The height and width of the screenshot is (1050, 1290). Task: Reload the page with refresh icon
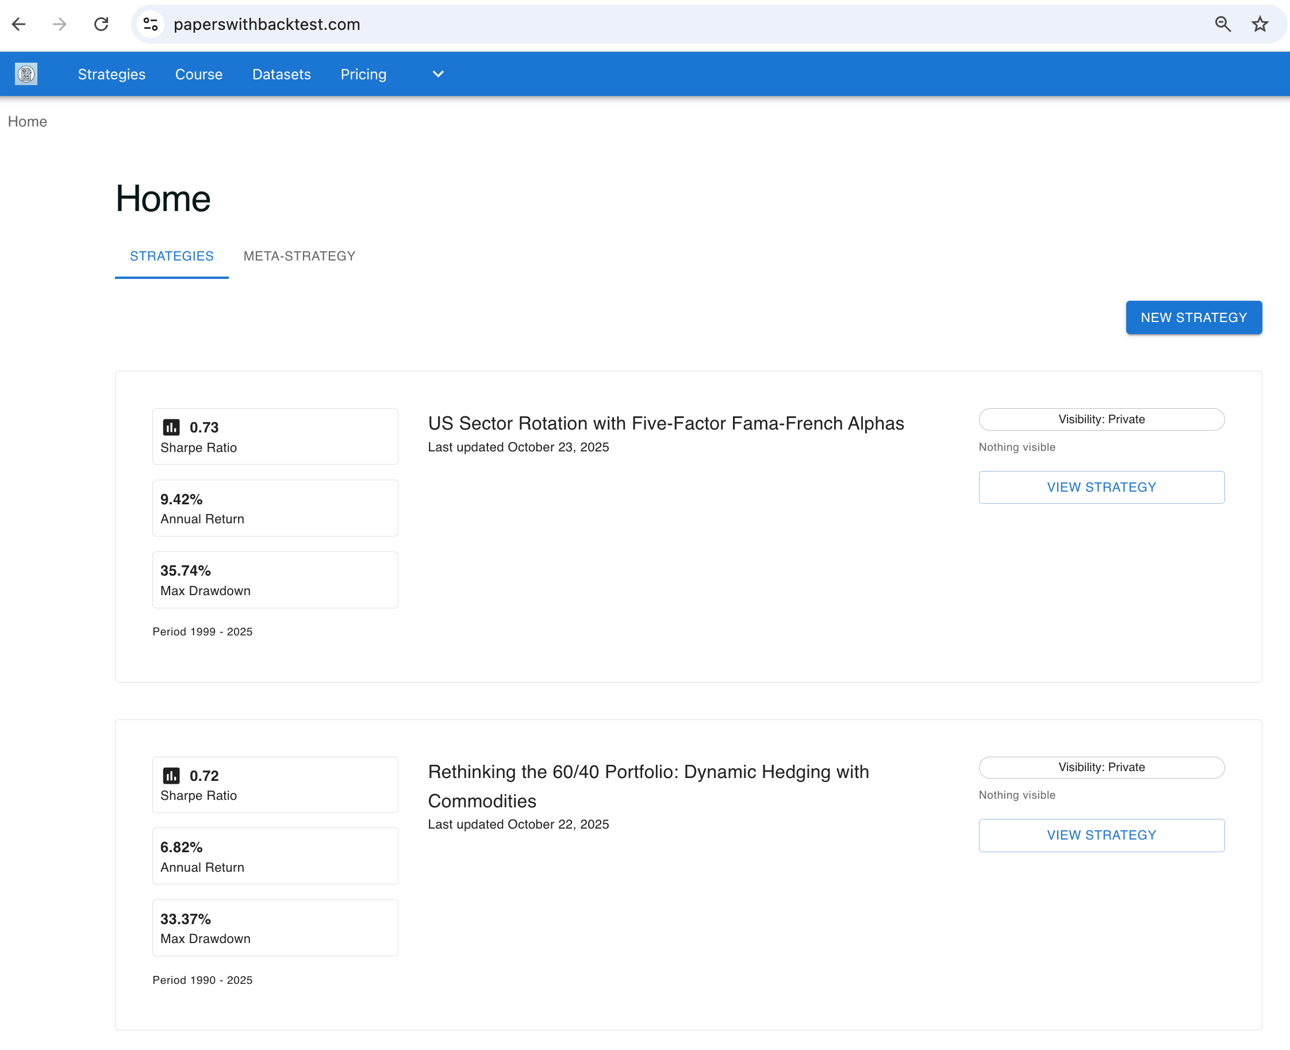101,24
